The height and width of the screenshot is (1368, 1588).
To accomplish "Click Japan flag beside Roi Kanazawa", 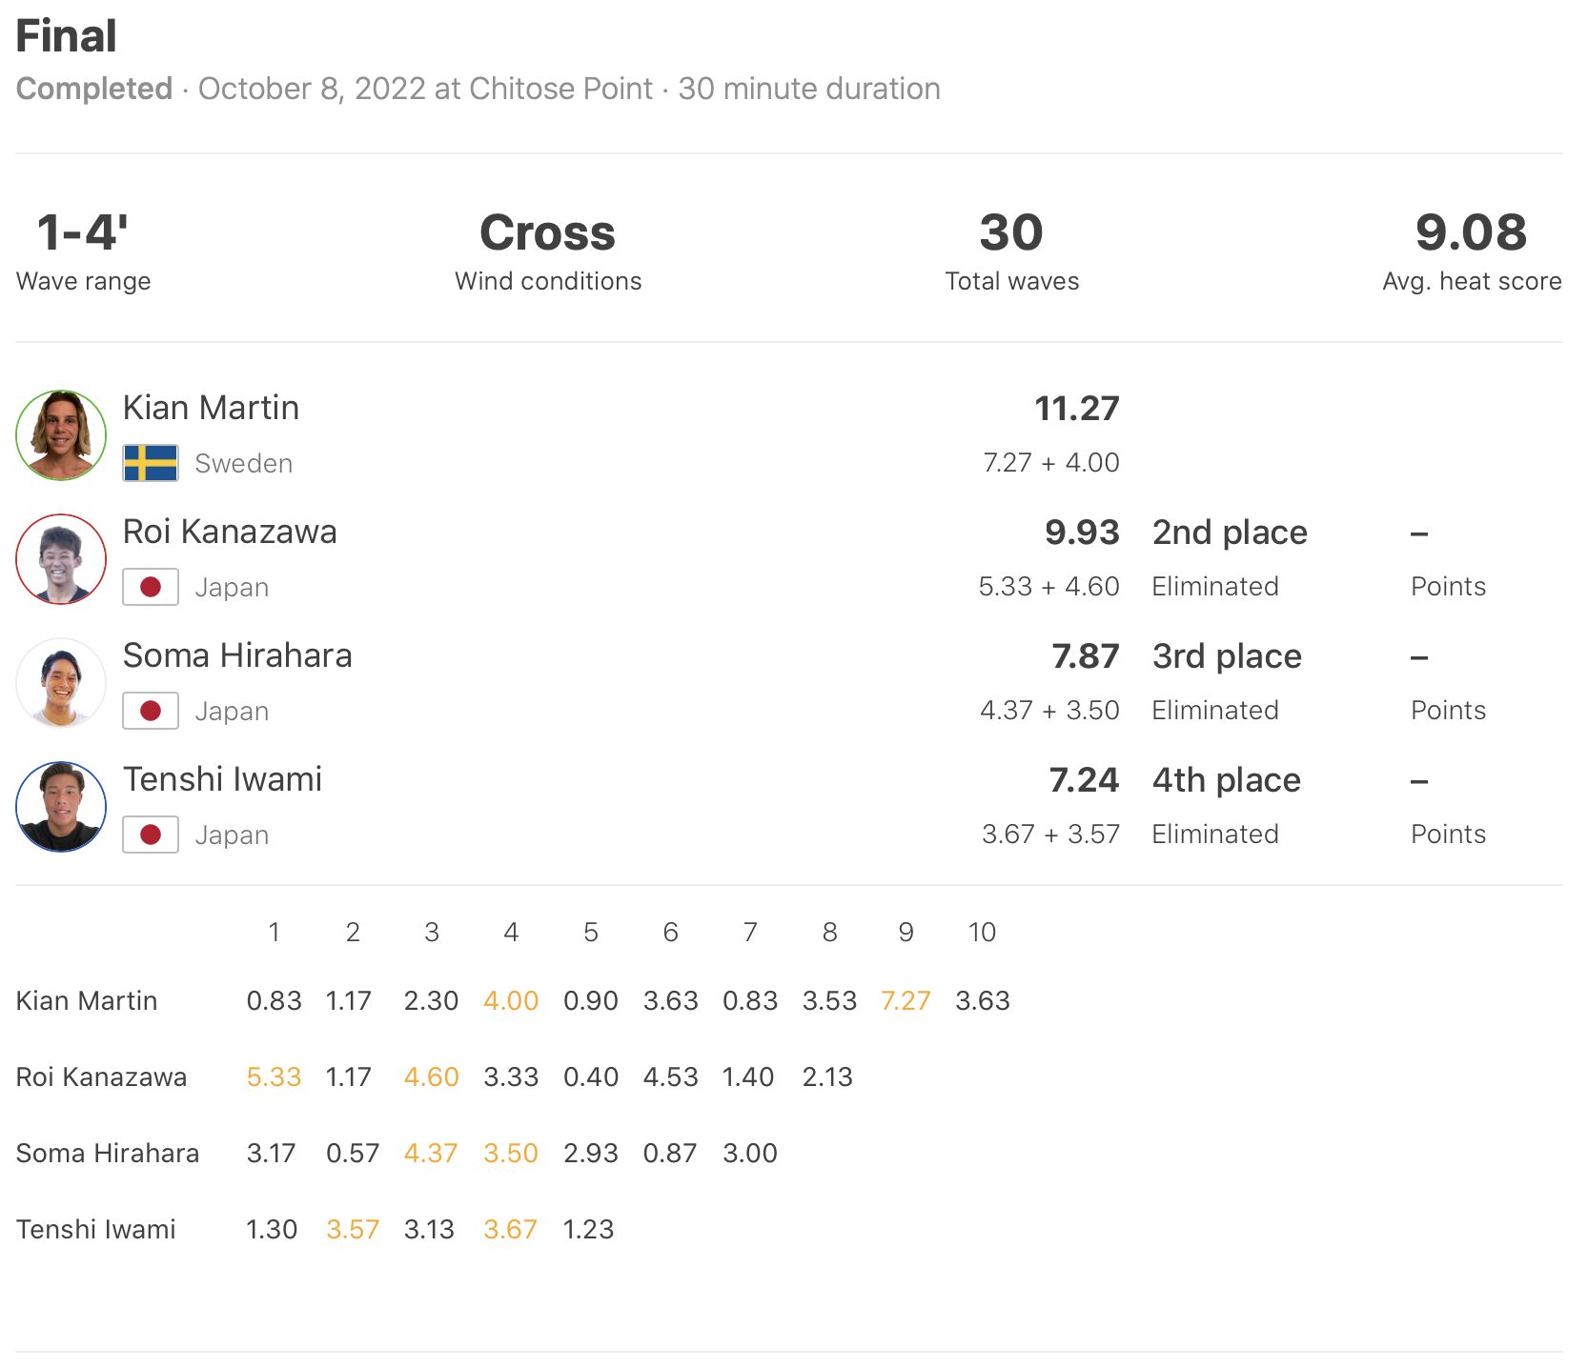I will 151,587.
